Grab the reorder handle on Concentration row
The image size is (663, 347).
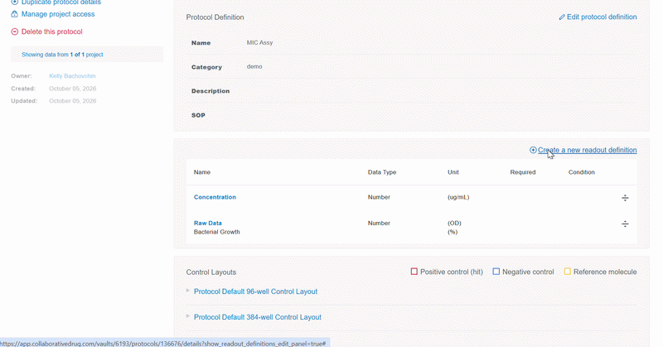[x=625, y=198]
